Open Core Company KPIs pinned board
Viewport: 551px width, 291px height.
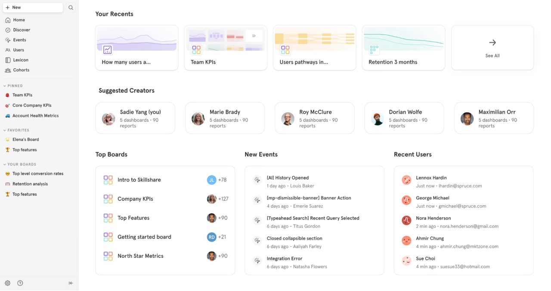tap(32, 105)
